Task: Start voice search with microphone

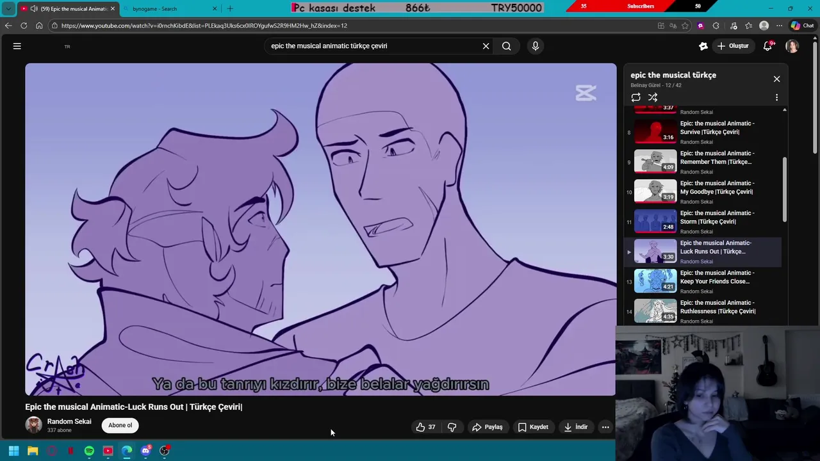Action: point(536,46)
